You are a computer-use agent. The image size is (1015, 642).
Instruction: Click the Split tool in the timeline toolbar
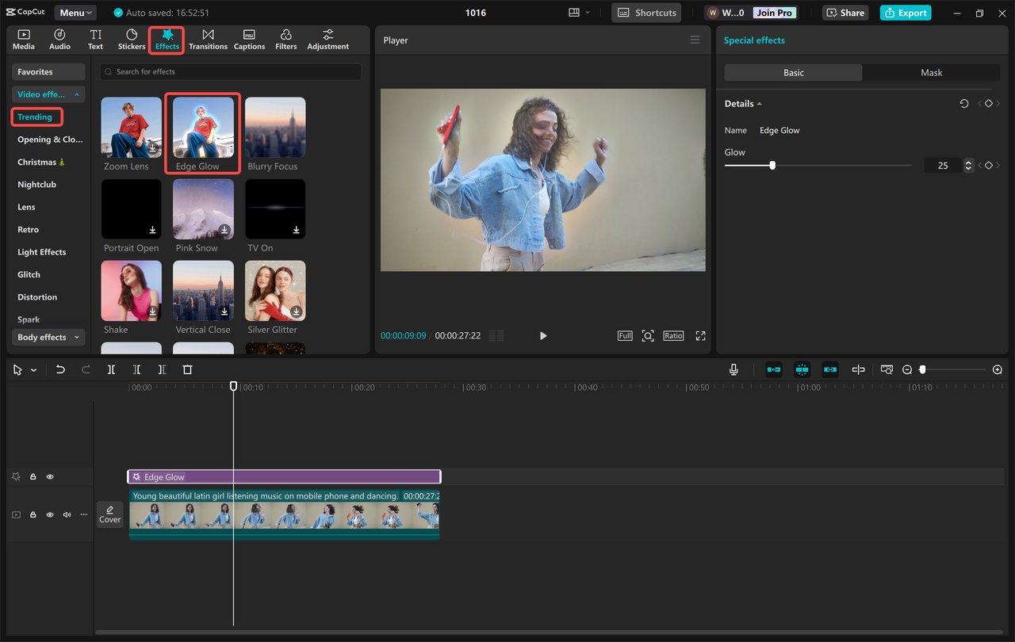point(111,369)
